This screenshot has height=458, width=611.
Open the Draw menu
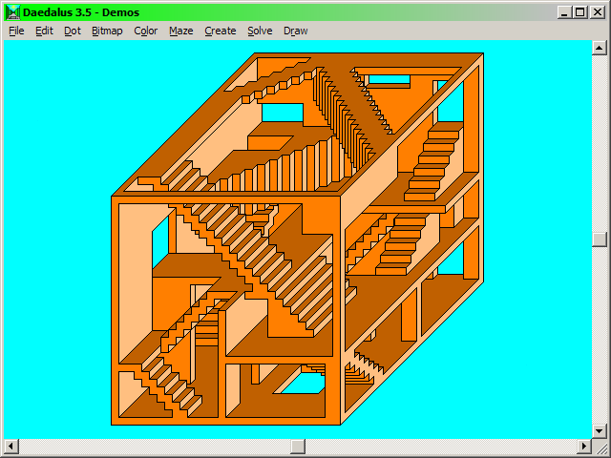point(296,31)
